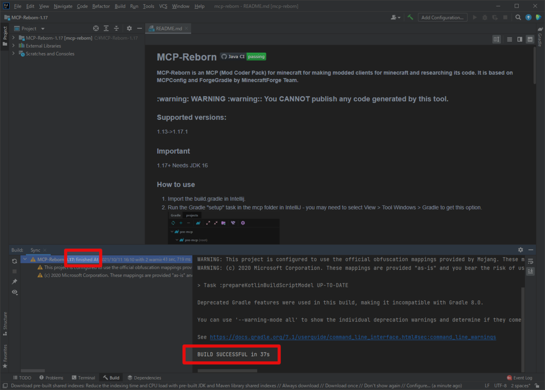Open the Gradle tool window sidebar

(x=540, y=37)
